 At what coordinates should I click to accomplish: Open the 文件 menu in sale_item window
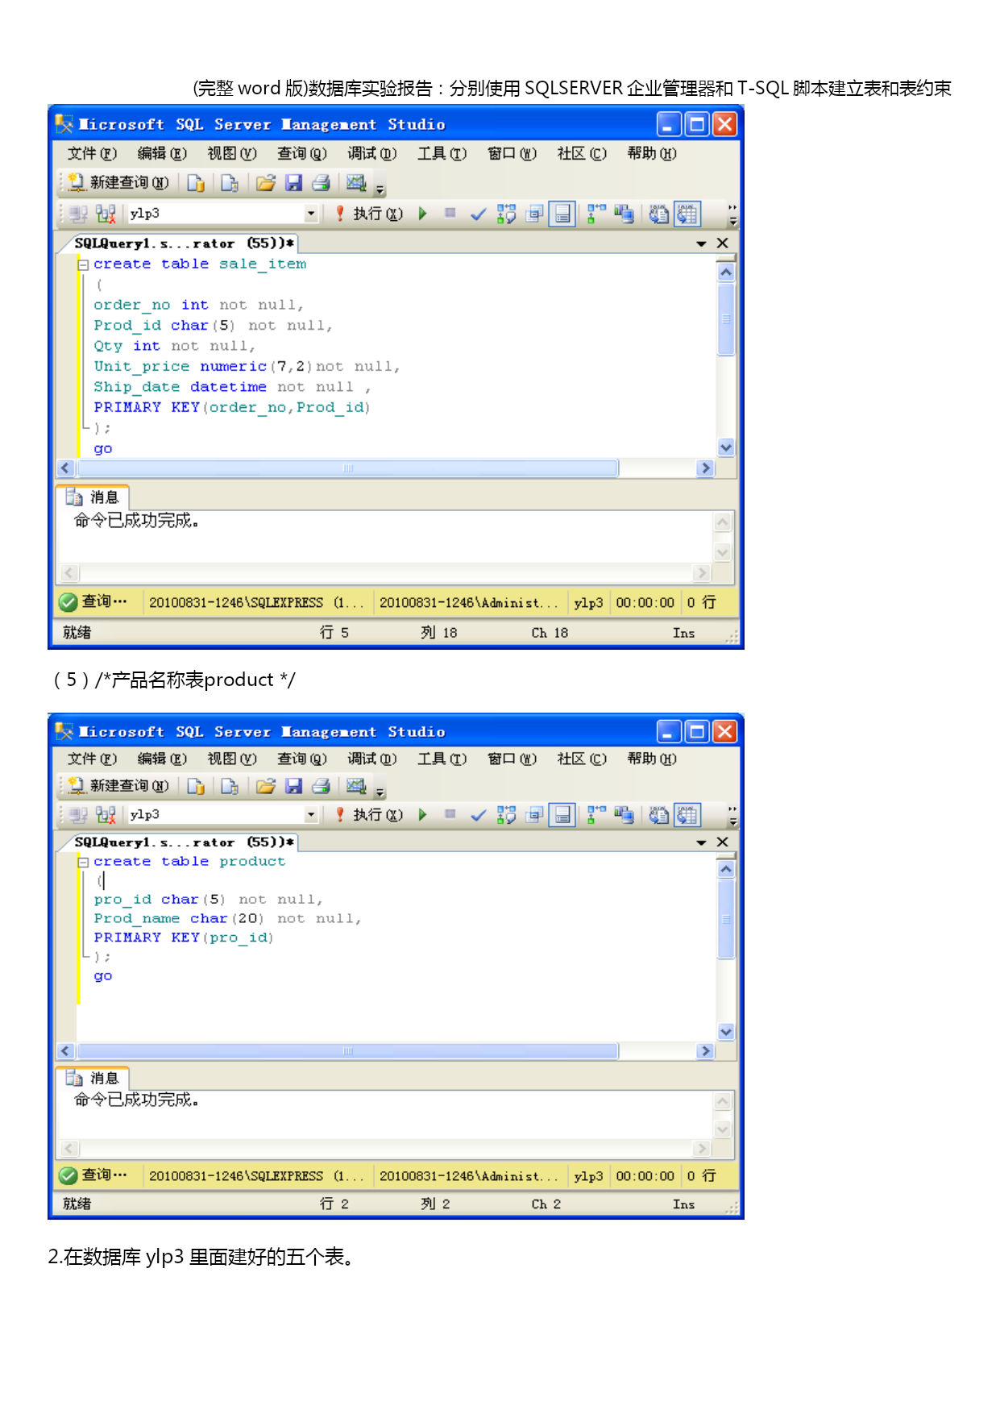point(92,153)
